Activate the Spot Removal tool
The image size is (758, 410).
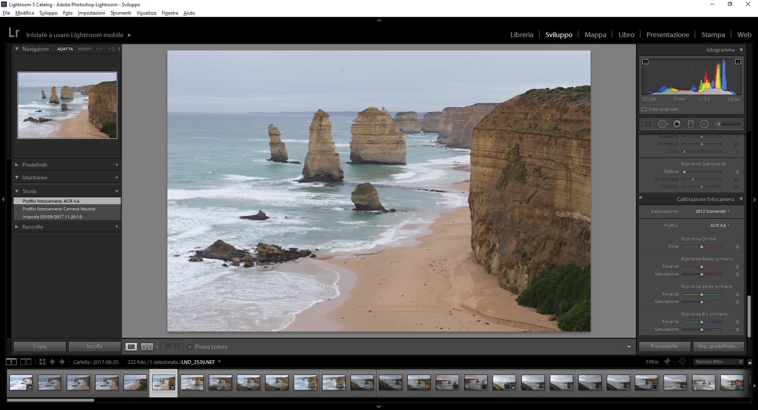point(662,124)
